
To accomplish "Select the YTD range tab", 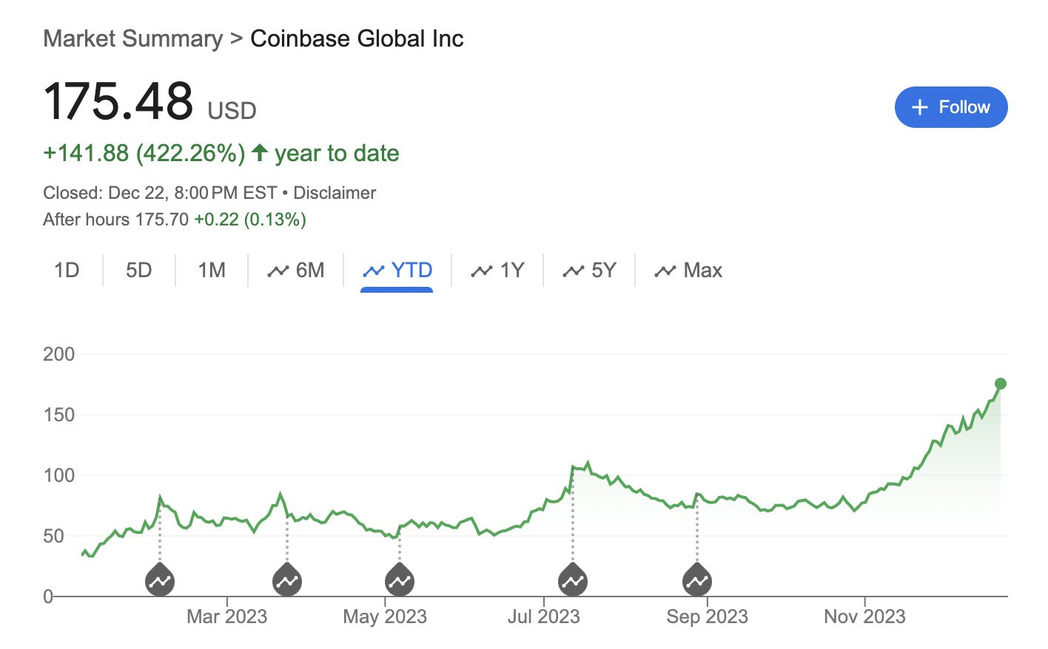I will click(397, 271).
